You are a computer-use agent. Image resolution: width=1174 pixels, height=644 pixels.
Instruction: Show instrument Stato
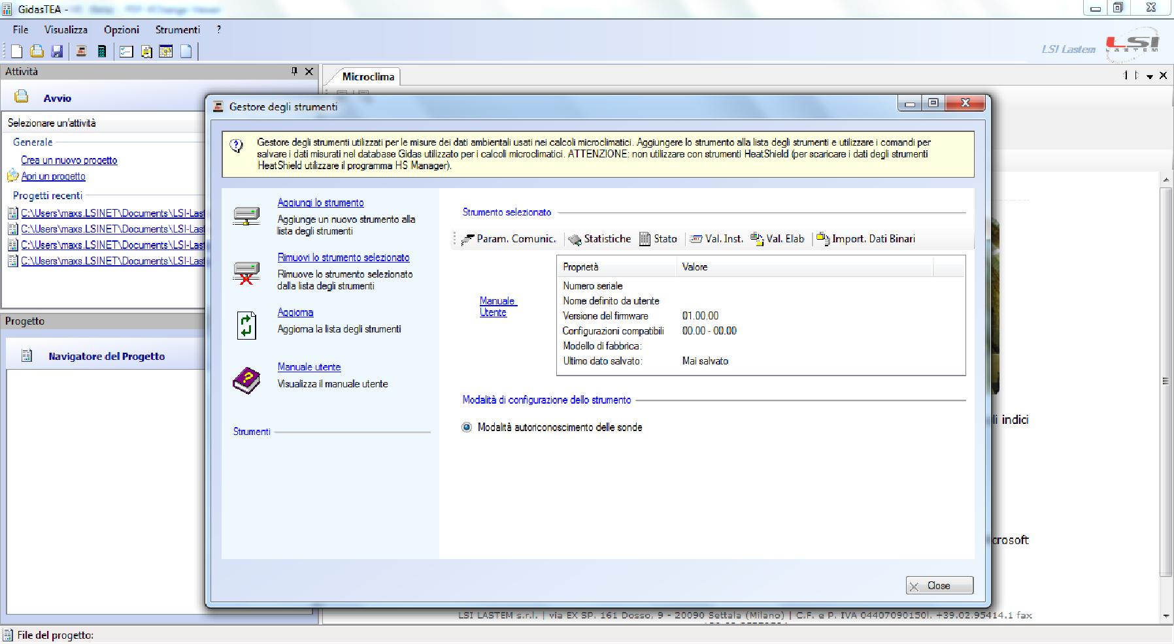[x=658, y=239]
